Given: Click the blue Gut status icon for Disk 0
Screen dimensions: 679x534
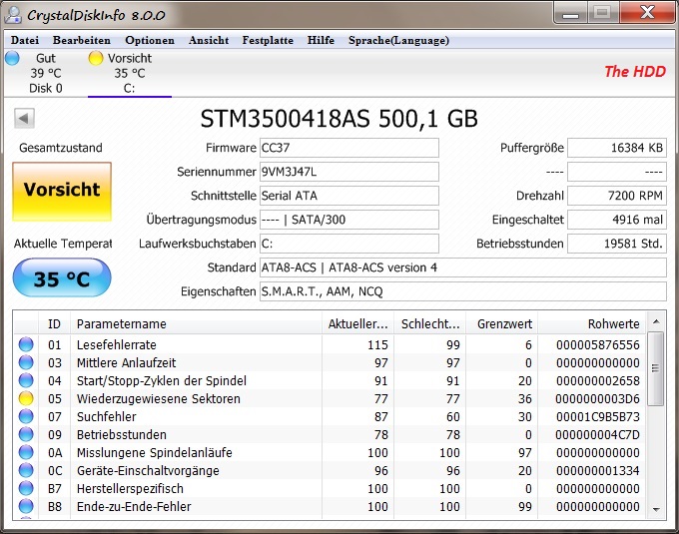Looking at the screenshot, I should click(12, 58).
